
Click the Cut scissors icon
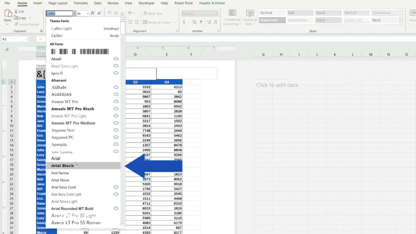coord(16,11)
